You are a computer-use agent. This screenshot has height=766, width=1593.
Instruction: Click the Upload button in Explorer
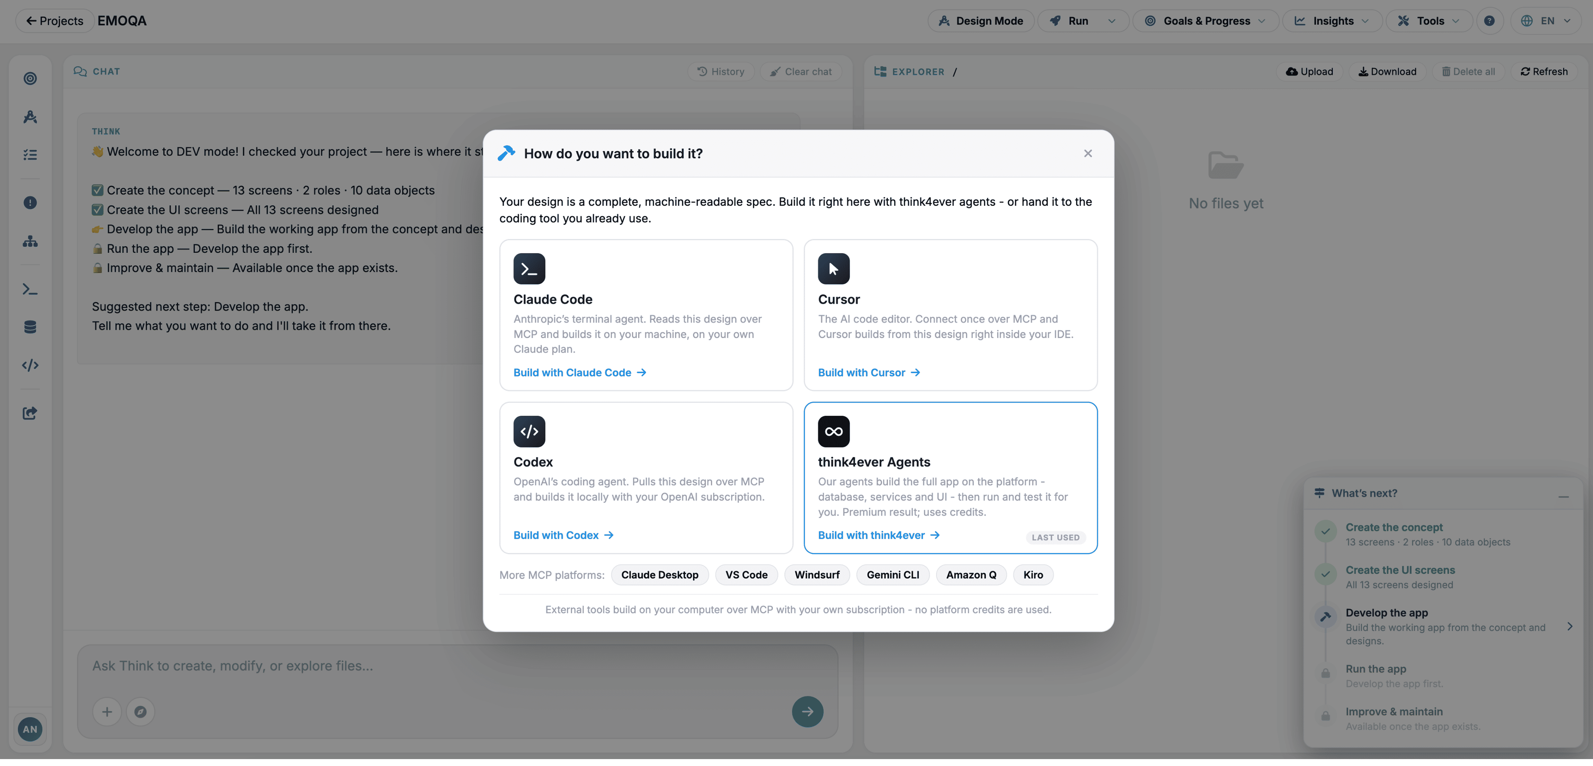pyautogui.click(x=1309, y=72)
